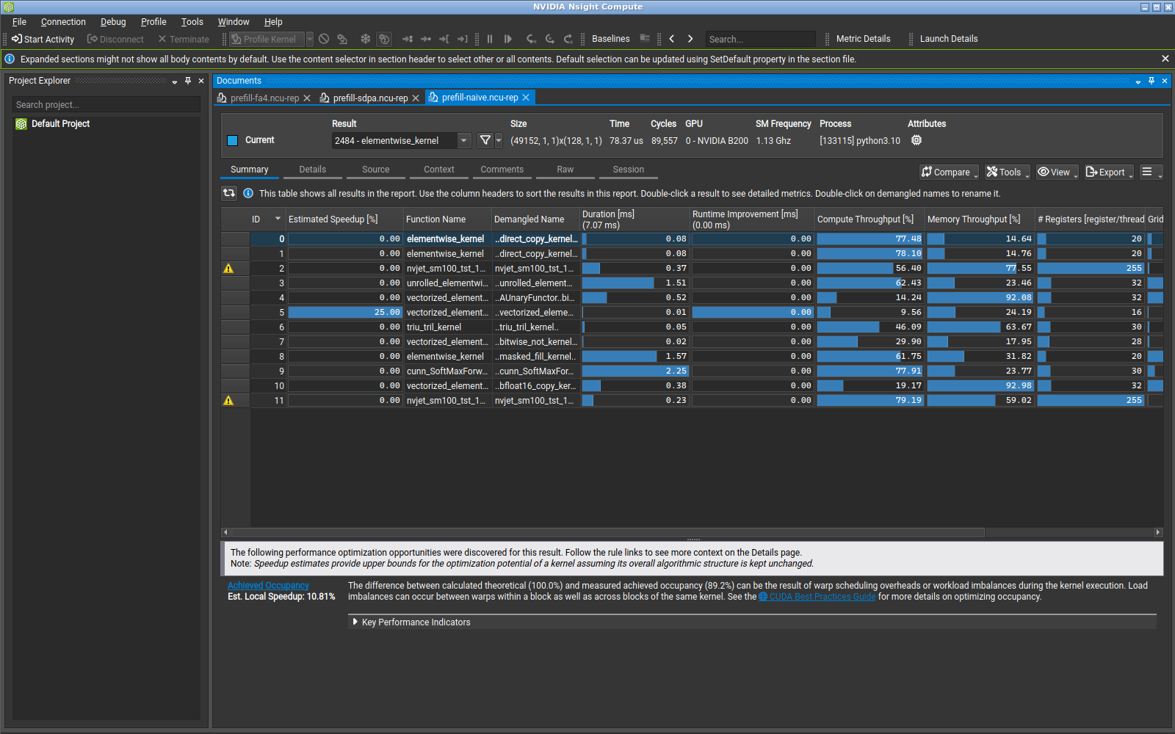Open the Window menu
1175x734 pixels.
click(x=234, y=22)
